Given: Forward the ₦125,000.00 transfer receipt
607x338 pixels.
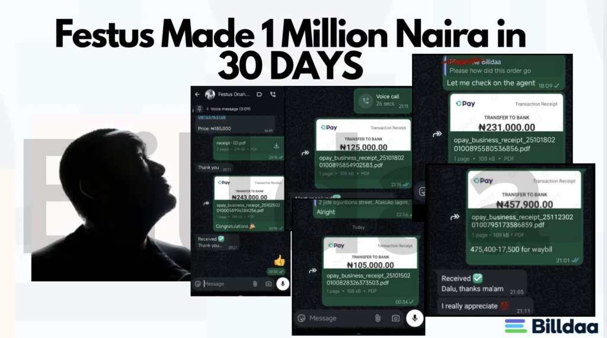Looking at the screenshot, I should tap(305, 153).
